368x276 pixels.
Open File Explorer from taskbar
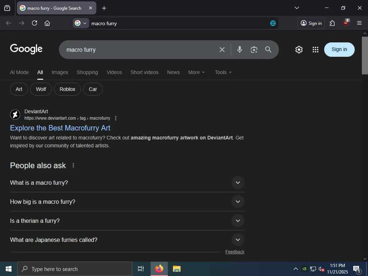point(177,269)
